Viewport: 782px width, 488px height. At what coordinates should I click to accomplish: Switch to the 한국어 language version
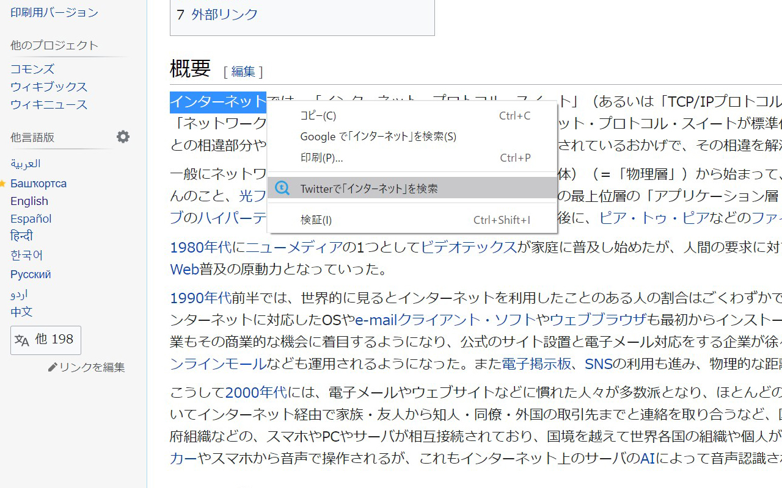(27, 255)
